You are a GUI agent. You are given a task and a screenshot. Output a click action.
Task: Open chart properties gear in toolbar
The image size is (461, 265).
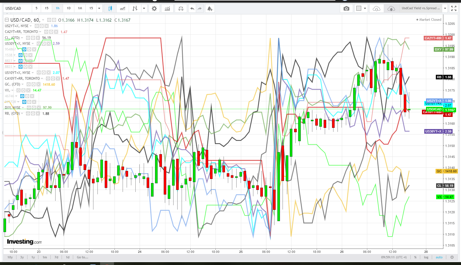pyautogui.click(x=154, y=8)
